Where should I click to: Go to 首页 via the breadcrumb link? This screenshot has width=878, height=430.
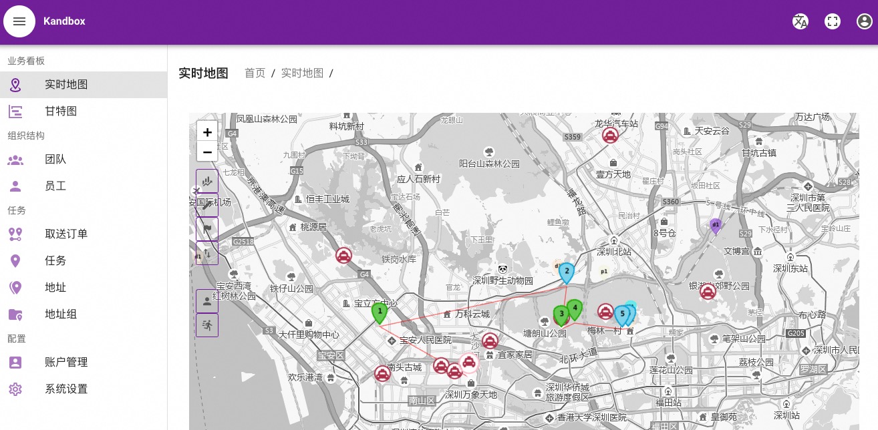click(x=255, y=73)
